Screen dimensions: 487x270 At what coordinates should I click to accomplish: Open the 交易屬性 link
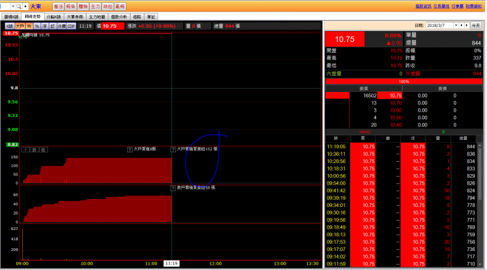click(441, 6)
